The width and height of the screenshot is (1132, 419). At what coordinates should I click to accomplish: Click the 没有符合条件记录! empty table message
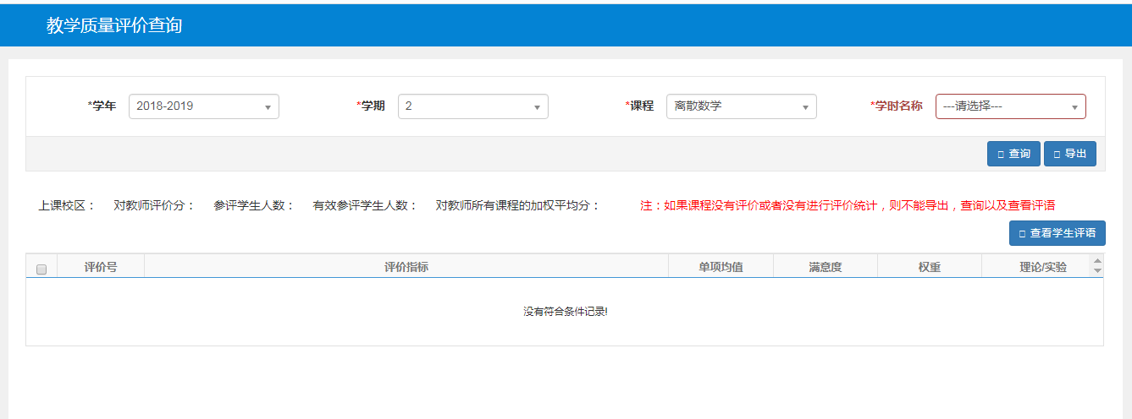coord(565,312)
